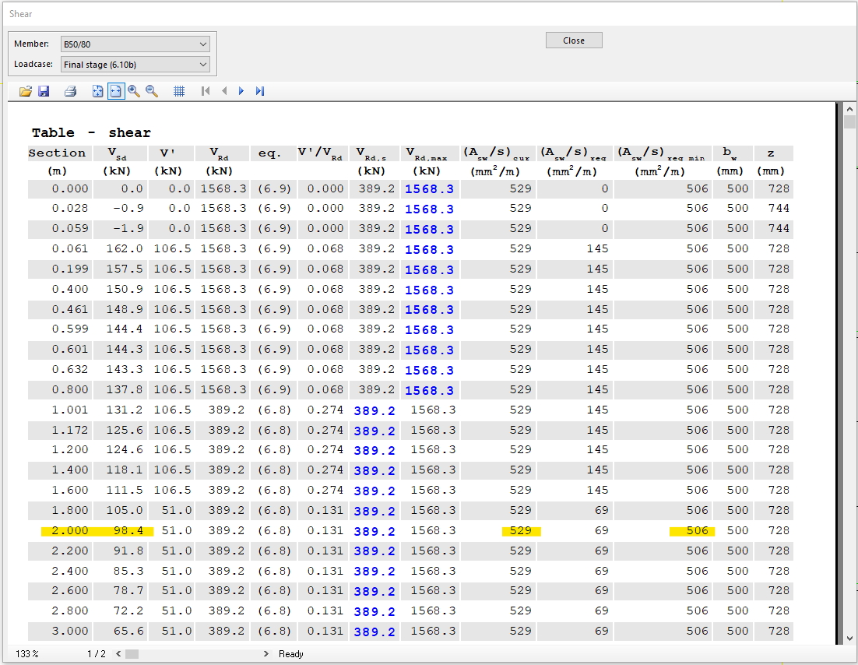
Task: Zoom in on the report
Action: (133, 91)
